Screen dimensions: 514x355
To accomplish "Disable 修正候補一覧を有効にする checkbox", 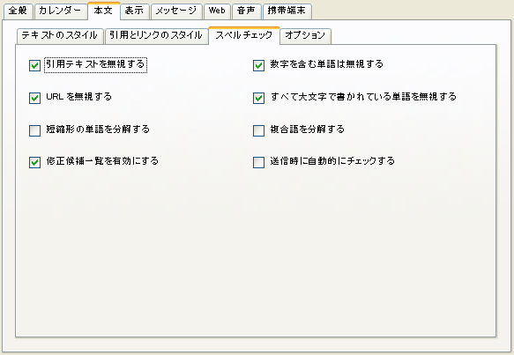I will (x=34, y=162).
